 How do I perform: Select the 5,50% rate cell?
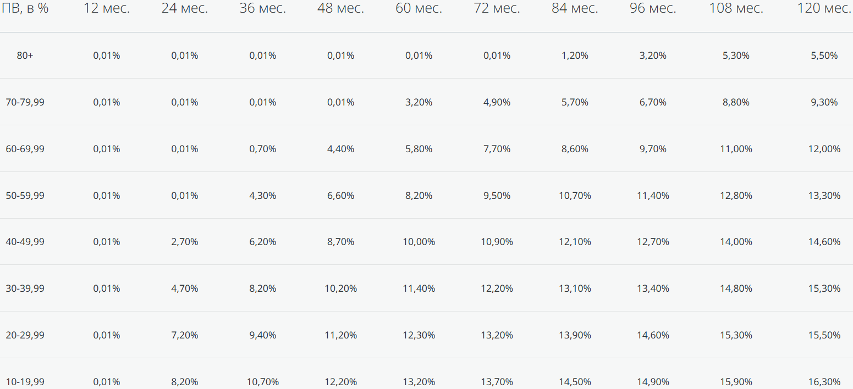(824, 55)
